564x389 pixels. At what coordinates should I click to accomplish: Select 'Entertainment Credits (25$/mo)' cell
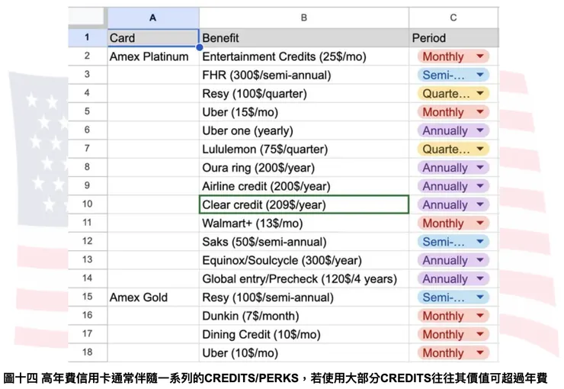click(x=304, y=56)
